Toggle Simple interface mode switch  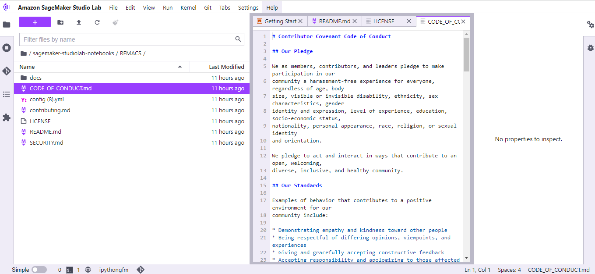pyautogui.click(x=39, y=270)
